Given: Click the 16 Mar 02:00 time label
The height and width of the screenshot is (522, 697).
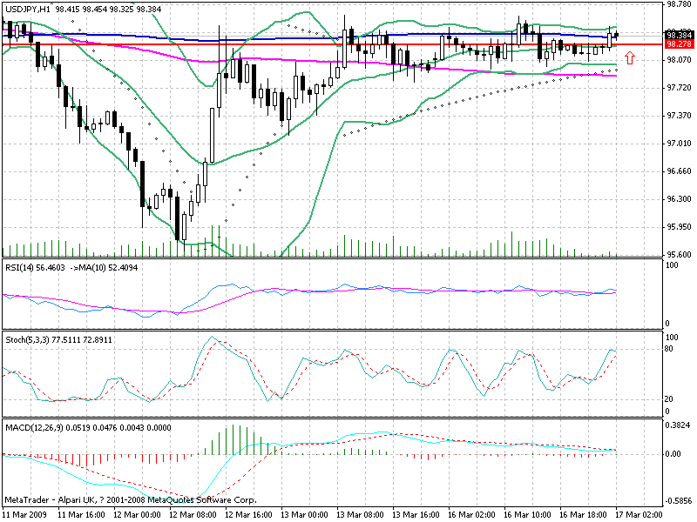Looking at the screenshot, I should pyautogui.click(x=471, y=514).
